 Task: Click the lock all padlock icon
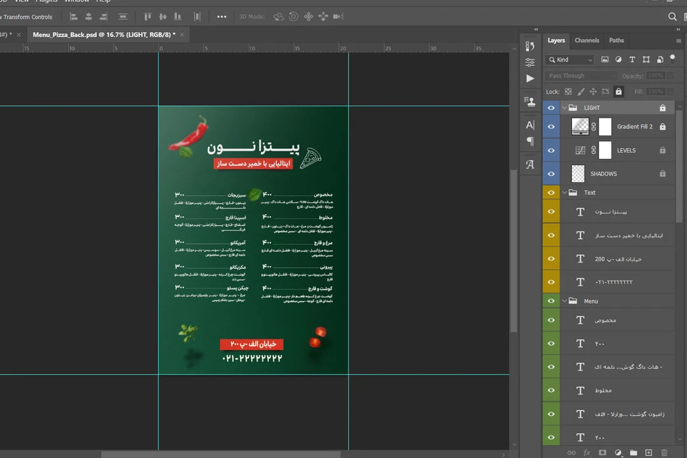[x=618, y=92]
